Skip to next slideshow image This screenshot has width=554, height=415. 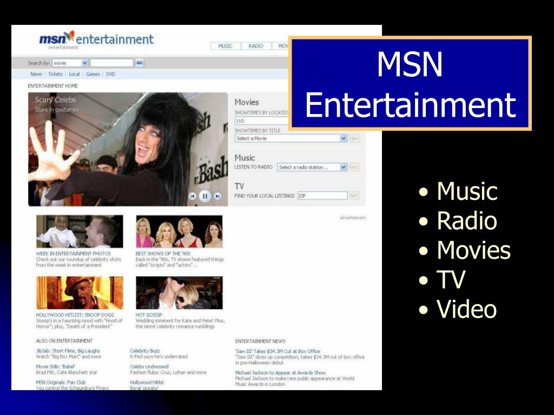[217, 196]
